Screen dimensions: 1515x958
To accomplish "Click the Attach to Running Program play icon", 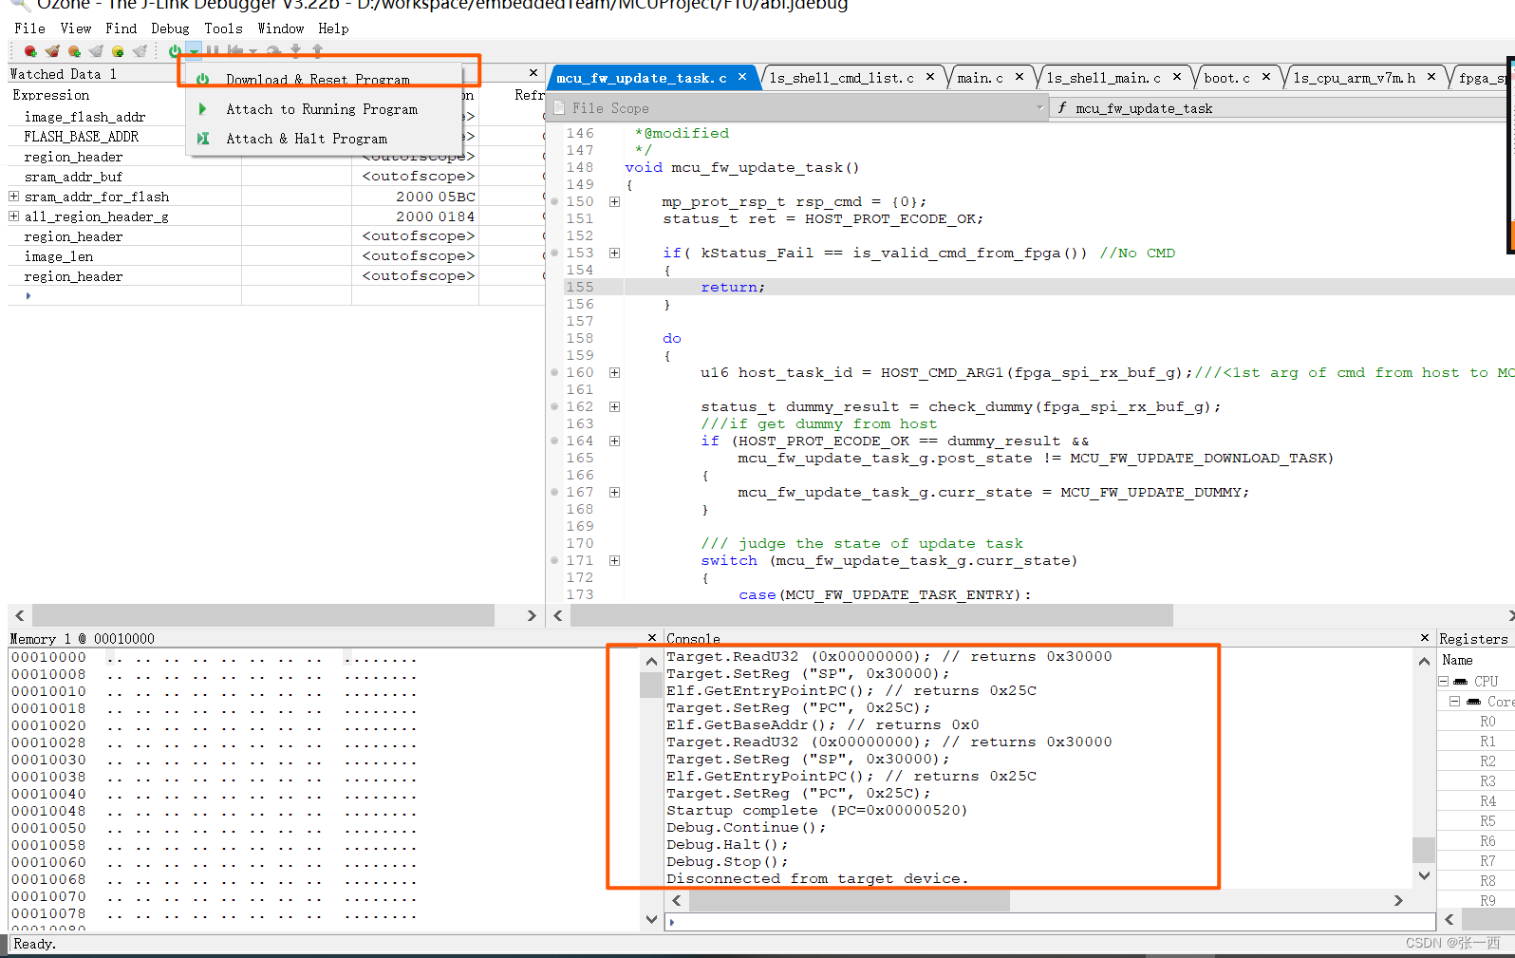I will [202, 109].
